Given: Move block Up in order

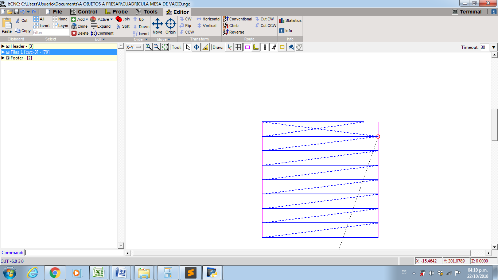Looking at the screenshot, I should [x=139, y=19].
